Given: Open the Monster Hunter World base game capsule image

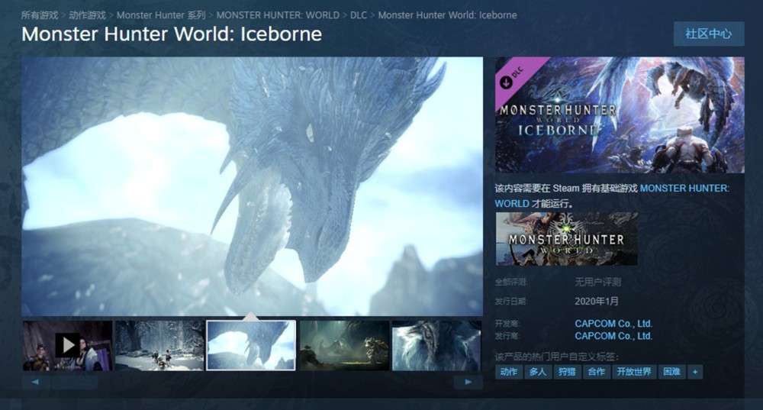Looking at the screenshot, I should [566, 239].
